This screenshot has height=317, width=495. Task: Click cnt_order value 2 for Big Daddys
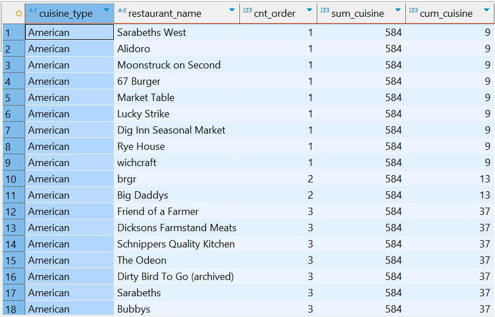pyautogui.click(x=279, y=195)
